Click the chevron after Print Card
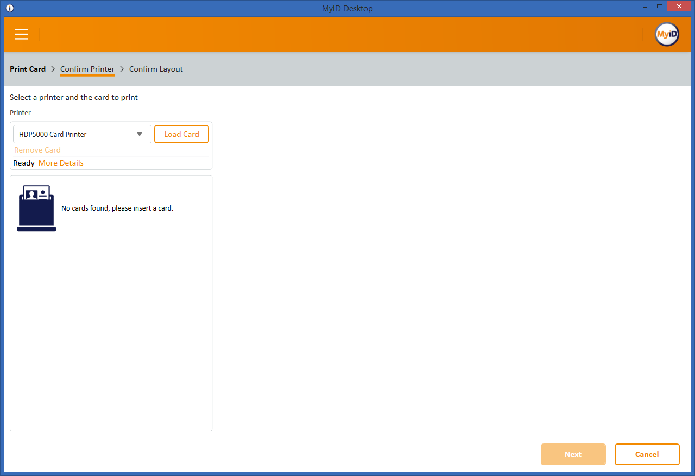695x476 pixels. [x=53, y=69]
